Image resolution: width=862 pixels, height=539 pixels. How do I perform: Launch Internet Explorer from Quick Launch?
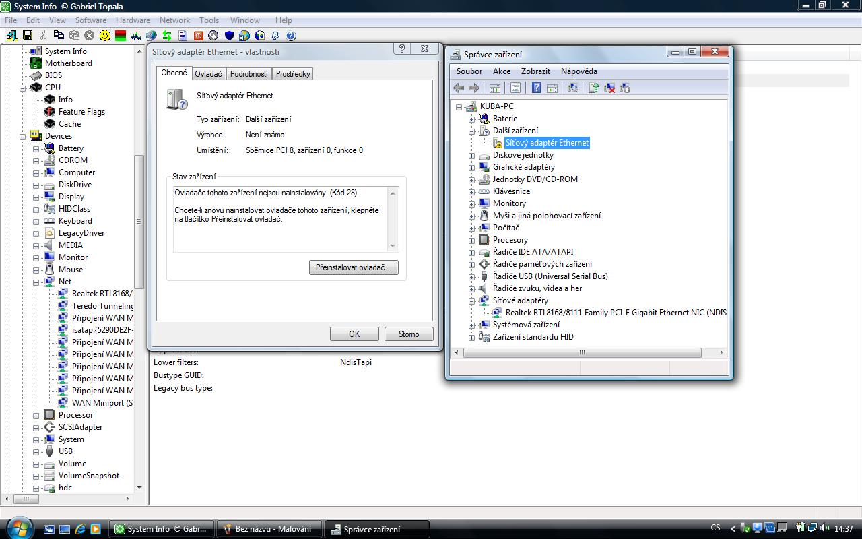coord(80,529)
